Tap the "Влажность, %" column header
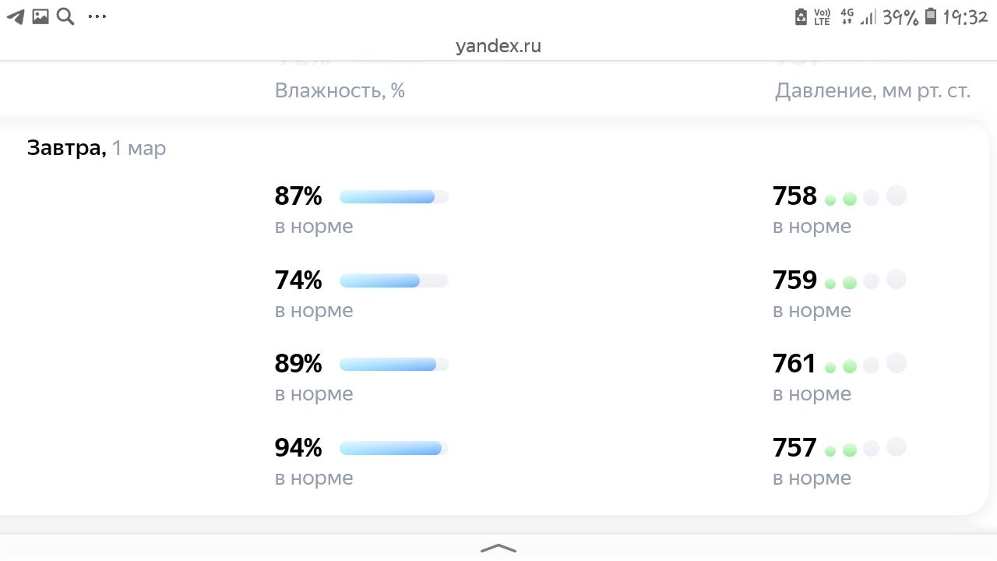The image size is (997, 561). click(x=340, y=90)
